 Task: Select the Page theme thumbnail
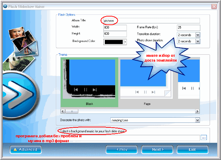click(x=146, y=79)
